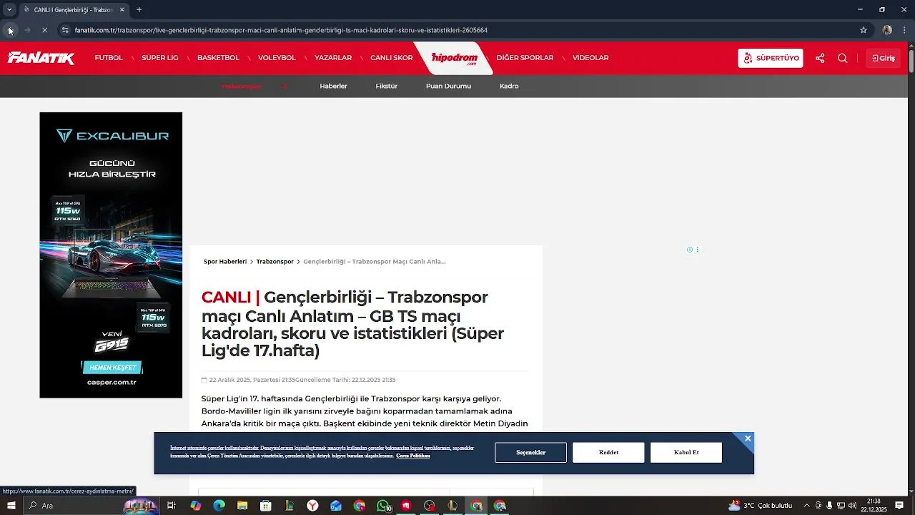Open the hipodrom.com tab
This screenshot has height=515, width=915.
tap(455, 58)
